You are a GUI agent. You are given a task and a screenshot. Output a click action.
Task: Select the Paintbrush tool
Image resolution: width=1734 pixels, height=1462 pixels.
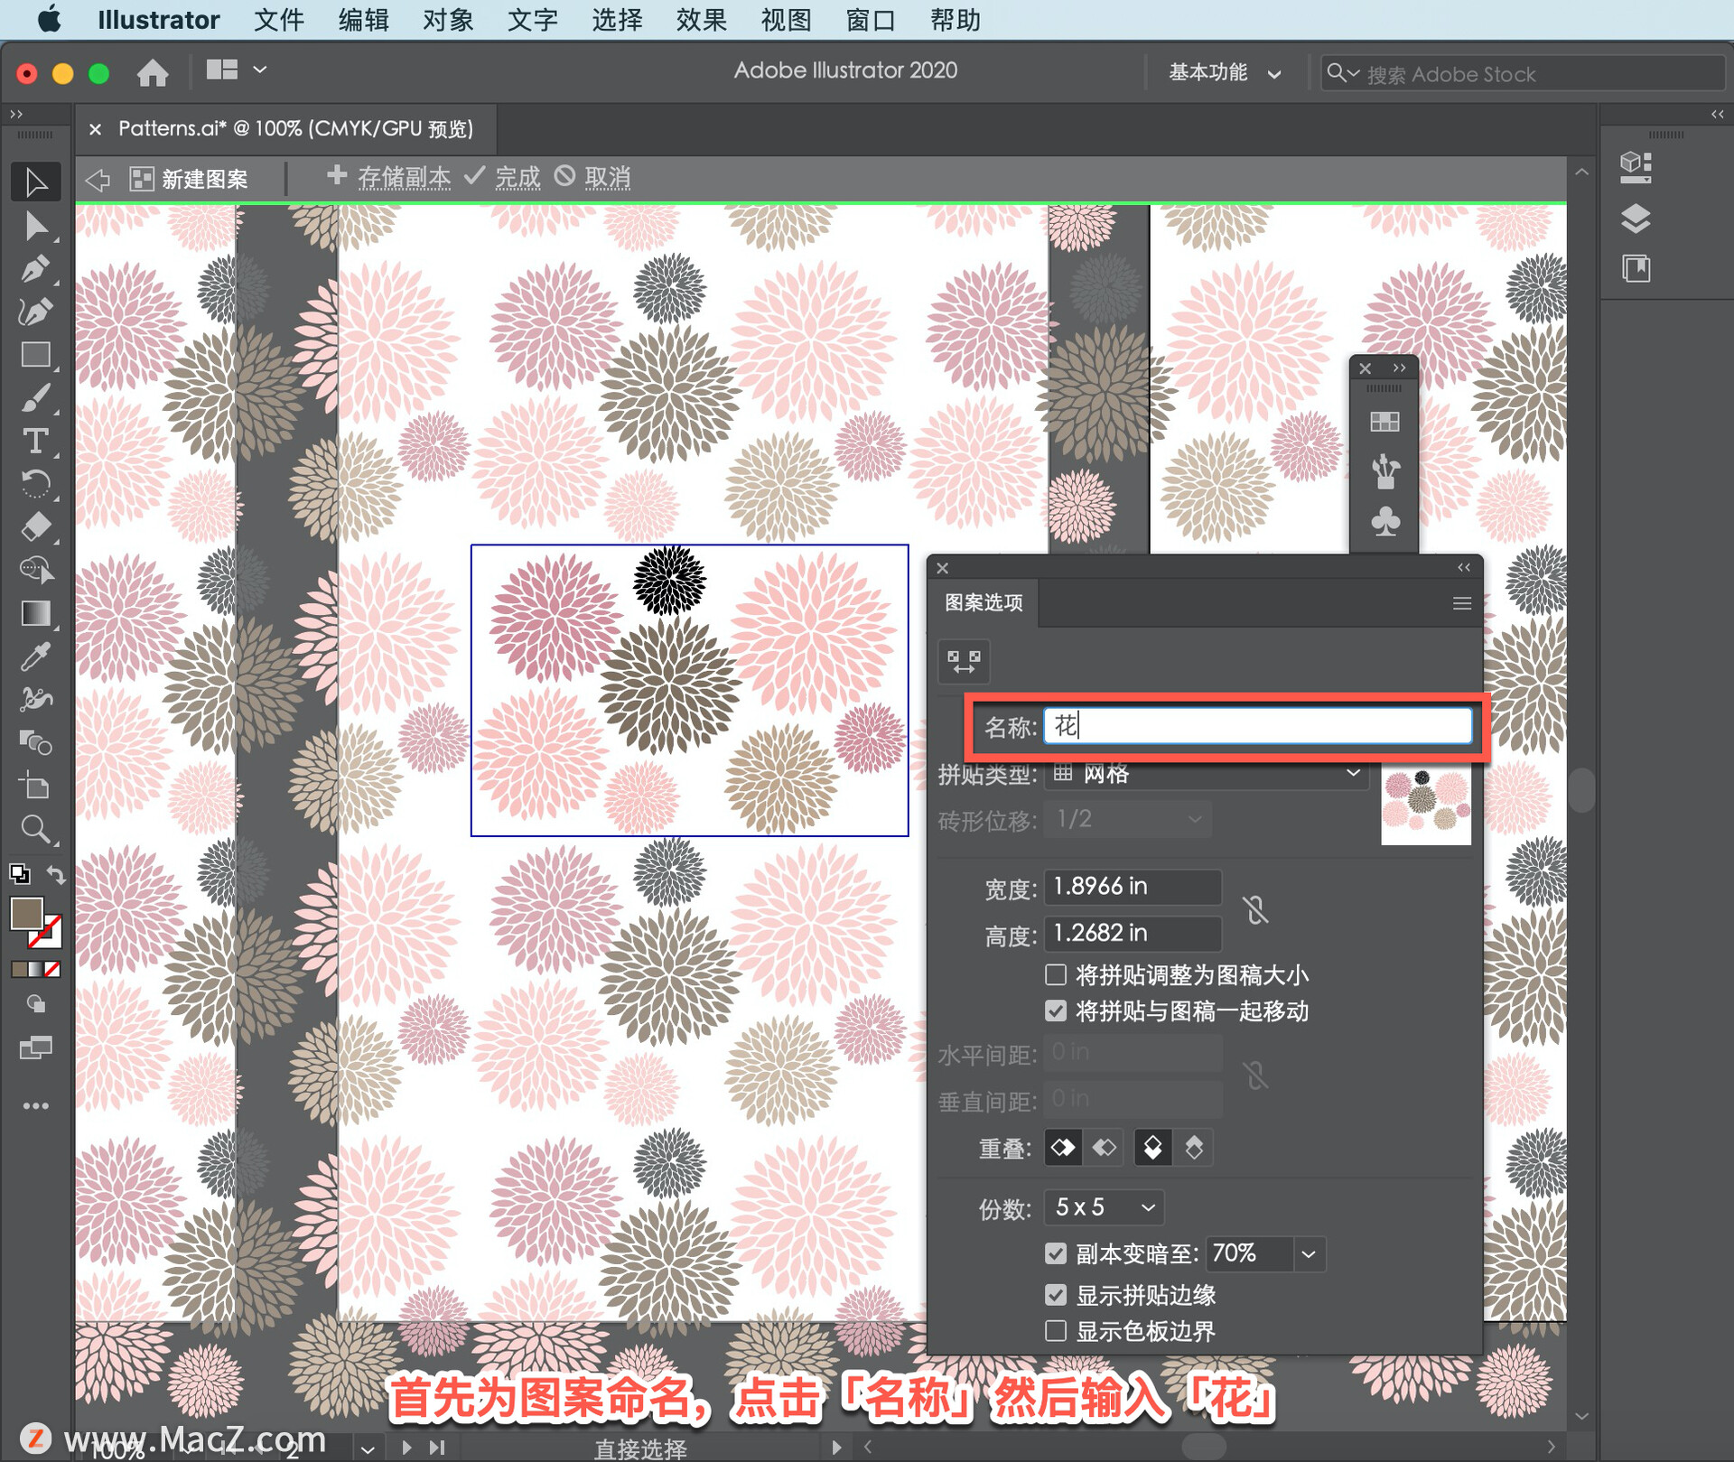(x=36, y=398)
